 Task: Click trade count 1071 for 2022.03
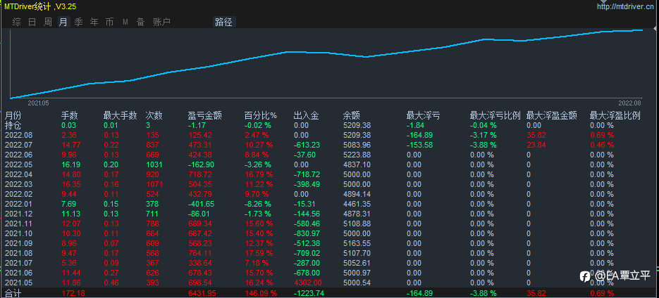[x=153, y=184]
